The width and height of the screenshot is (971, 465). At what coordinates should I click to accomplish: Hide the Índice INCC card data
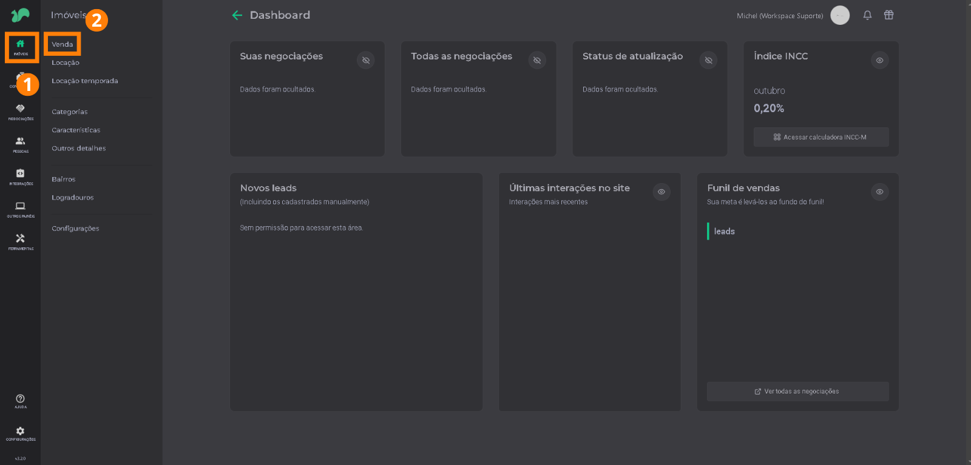879,60
